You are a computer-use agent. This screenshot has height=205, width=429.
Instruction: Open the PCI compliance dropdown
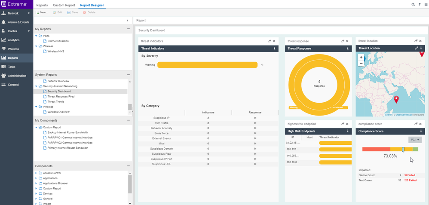[415, 140]
